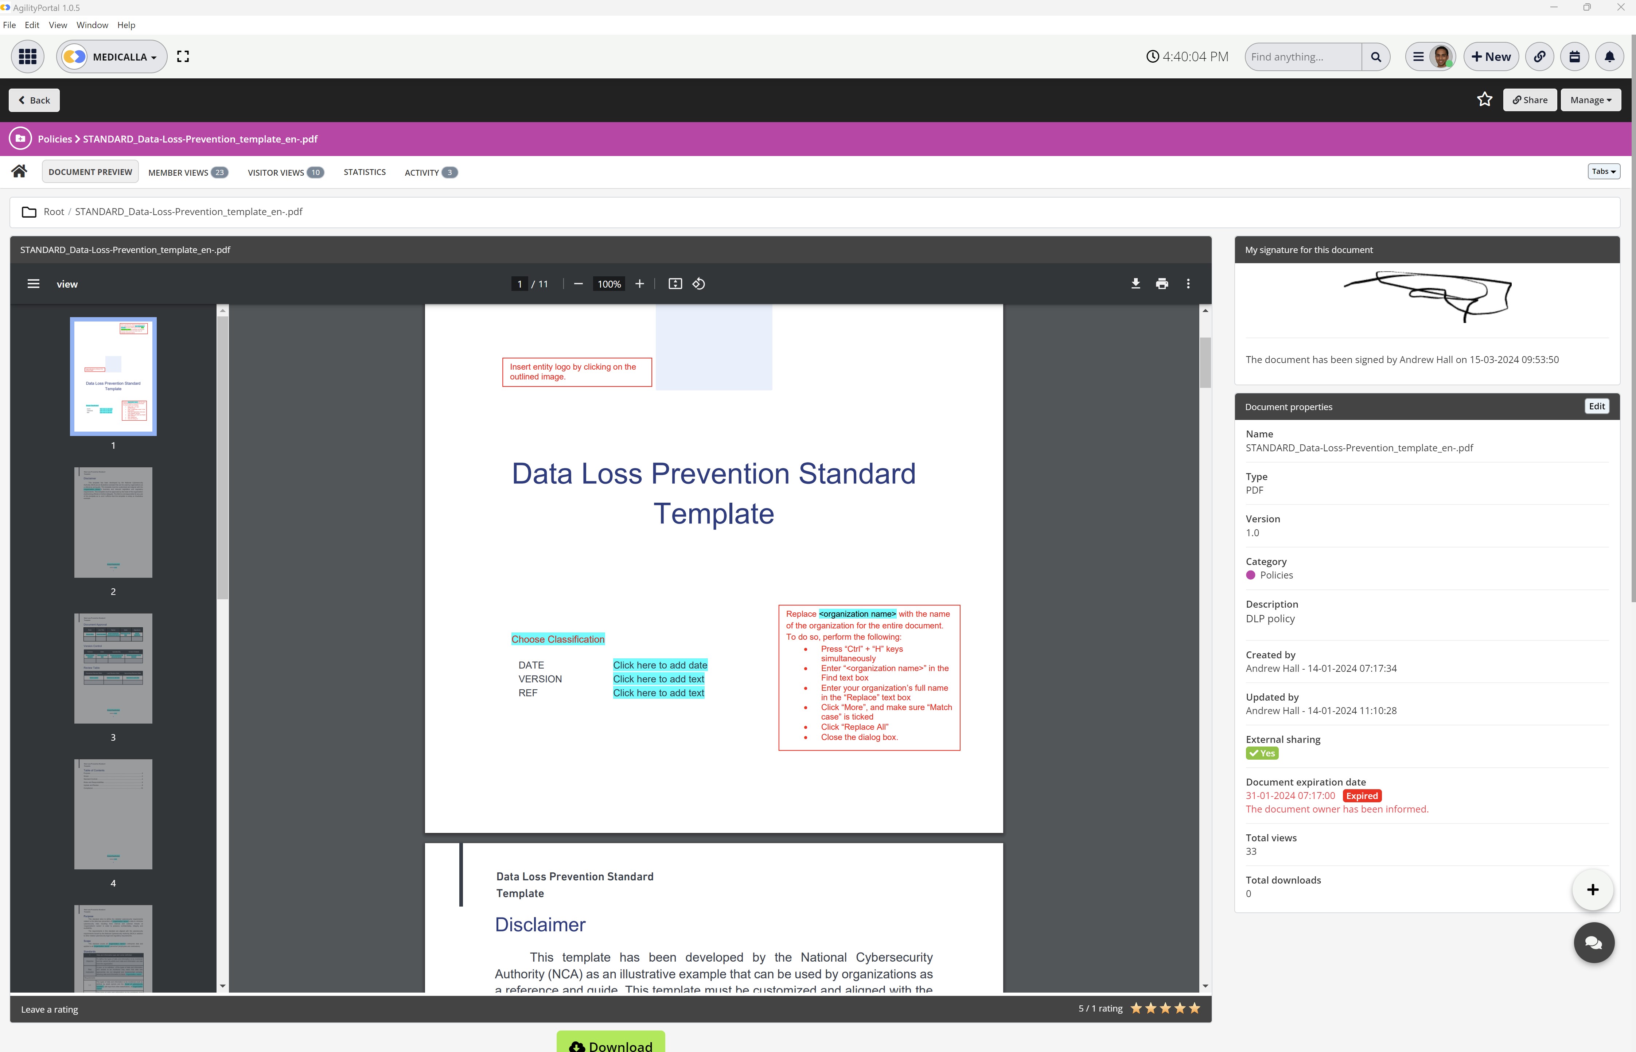Viewport: 1636px width, 1052px height.
Task: Click the fit-to-page icon in the PDF toolbar
Action: pos(675,284)
